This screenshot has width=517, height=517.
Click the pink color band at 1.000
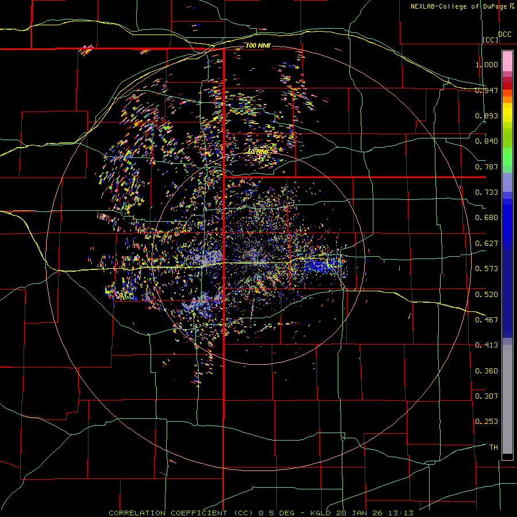coord(507,61)
